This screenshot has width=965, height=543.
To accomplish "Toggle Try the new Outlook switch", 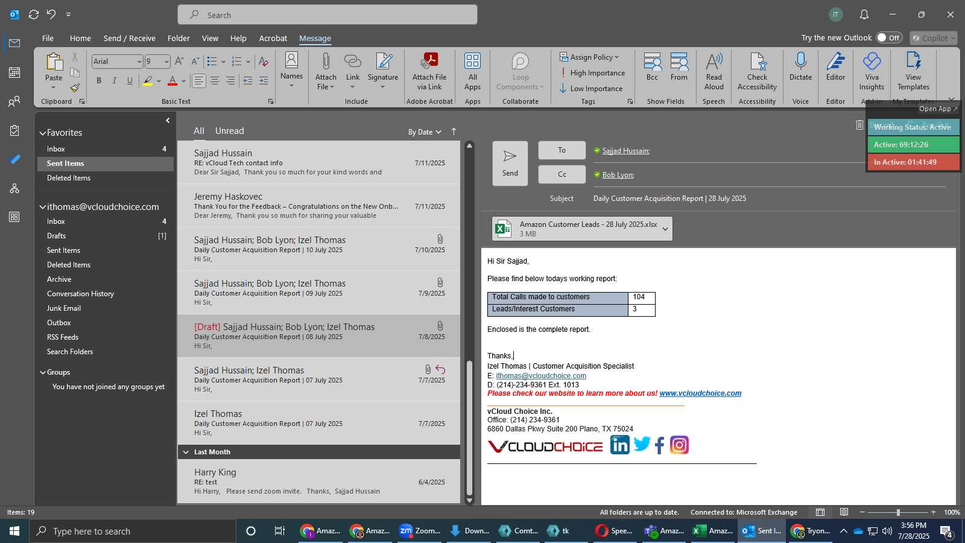I will (x=889, y=37).
